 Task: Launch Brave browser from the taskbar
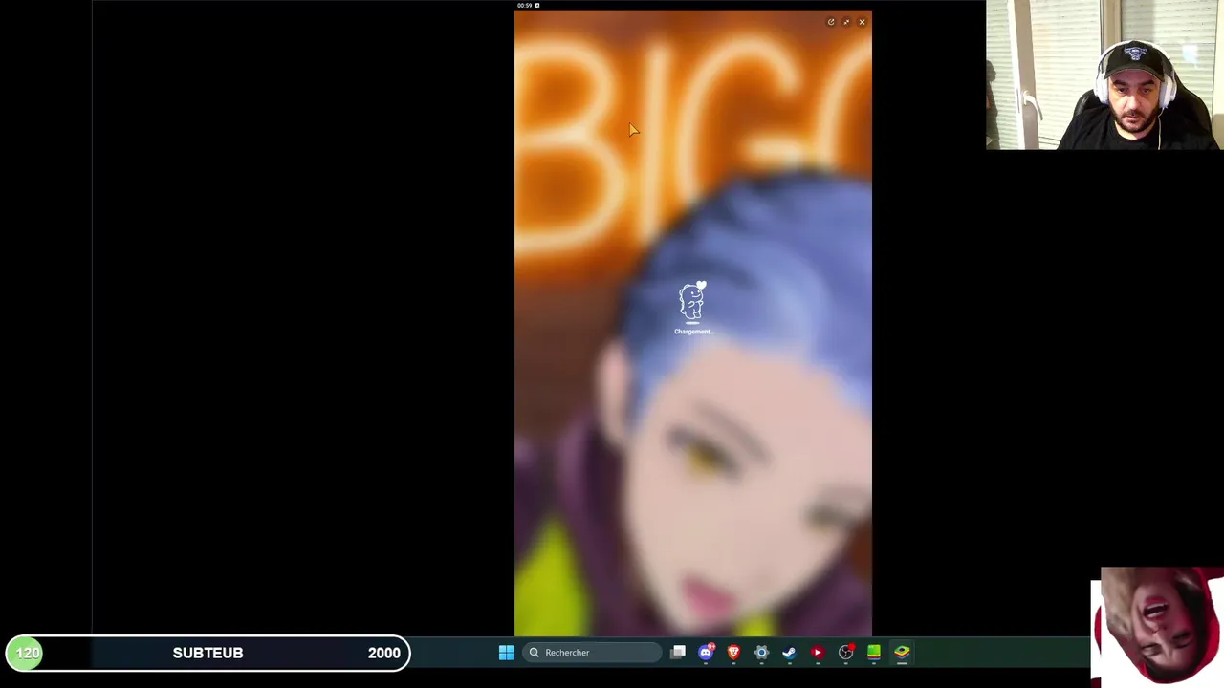coord(733,653)
